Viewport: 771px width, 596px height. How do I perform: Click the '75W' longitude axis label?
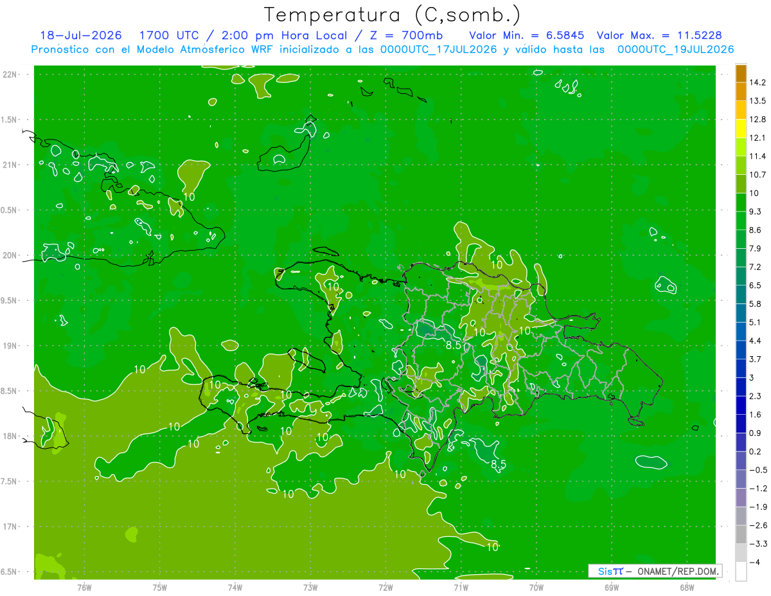pos(160,588)
